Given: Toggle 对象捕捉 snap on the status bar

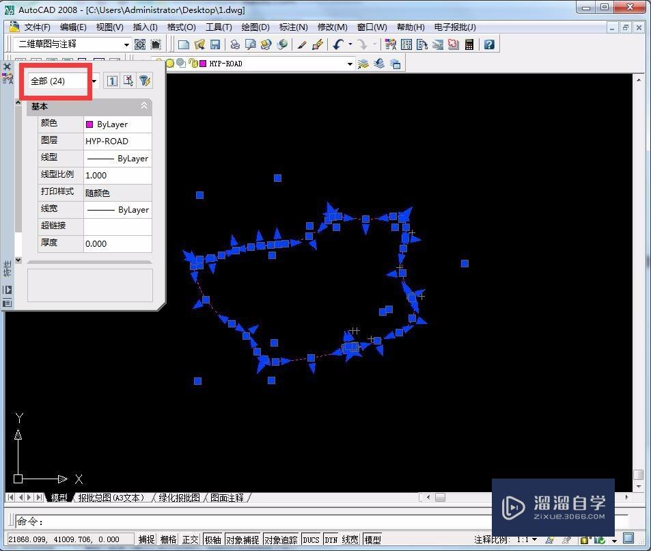Looking at the screenshot, I should point(242,539).
